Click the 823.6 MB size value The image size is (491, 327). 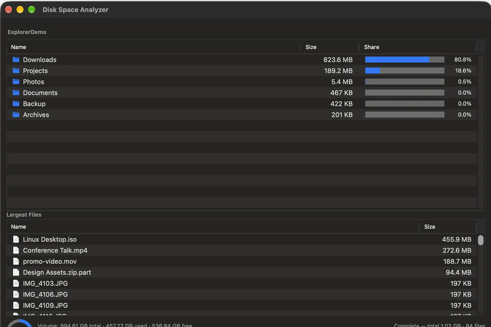338,60
